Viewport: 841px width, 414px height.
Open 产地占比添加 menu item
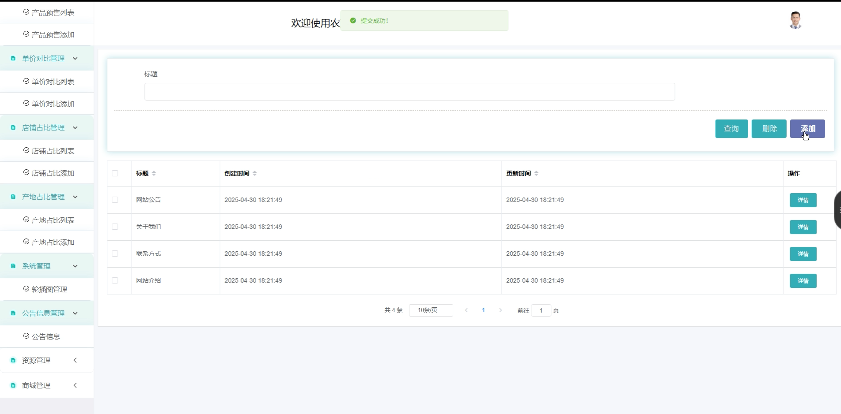(47, 242)
